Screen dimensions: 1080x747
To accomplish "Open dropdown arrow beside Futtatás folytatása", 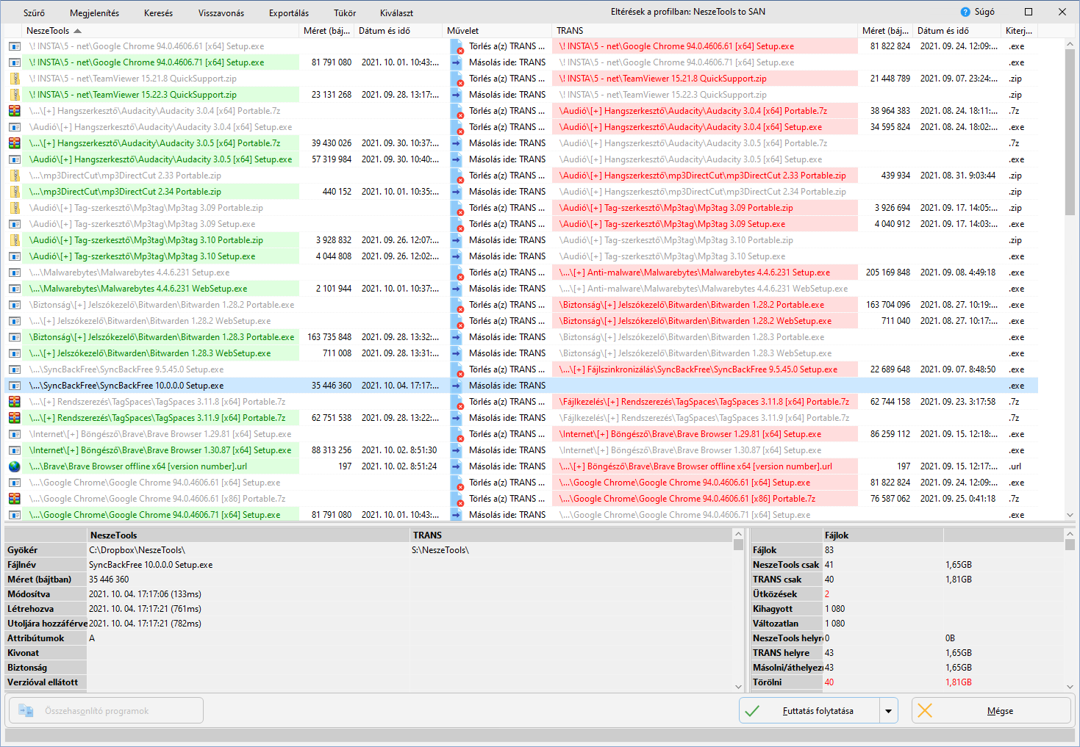I will coord(889,710).
